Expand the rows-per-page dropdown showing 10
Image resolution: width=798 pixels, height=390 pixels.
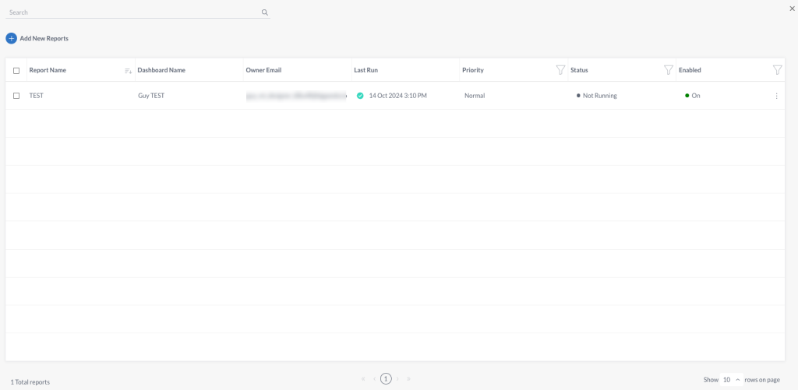point(731,379)
